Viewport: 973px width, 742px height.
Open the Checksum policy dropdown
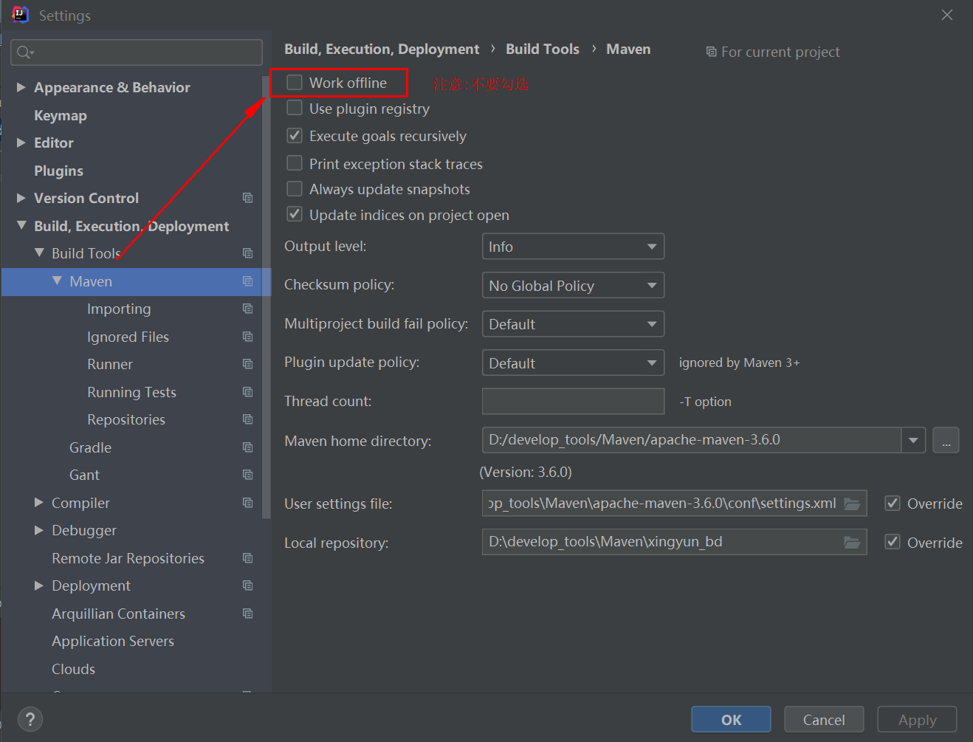pyautogui.click(x=573, y=285)
